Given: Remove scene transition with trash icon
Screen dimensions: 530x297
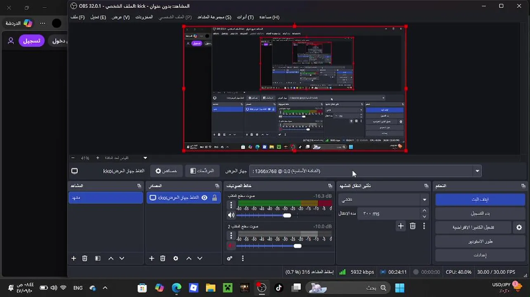Looking at the screenshot, I should point(412,226).
